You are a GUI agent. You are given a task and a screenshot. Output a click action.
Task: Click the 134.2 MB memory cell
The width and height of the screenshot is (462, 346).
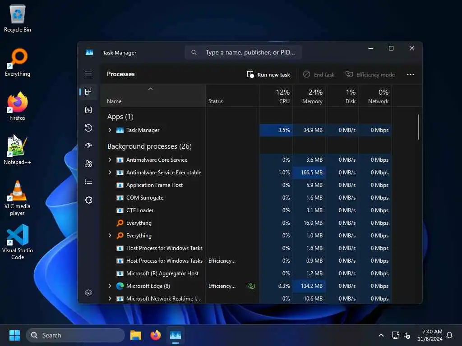310,286
